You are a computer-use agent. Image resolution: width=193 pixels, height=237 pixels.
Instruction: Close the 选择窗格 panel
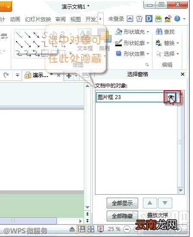(183, 74)
